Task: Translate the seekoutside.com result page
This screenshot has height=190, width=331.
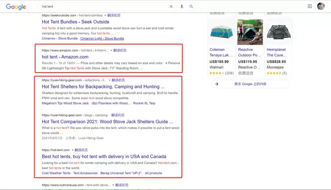Action: coord(114,15)
